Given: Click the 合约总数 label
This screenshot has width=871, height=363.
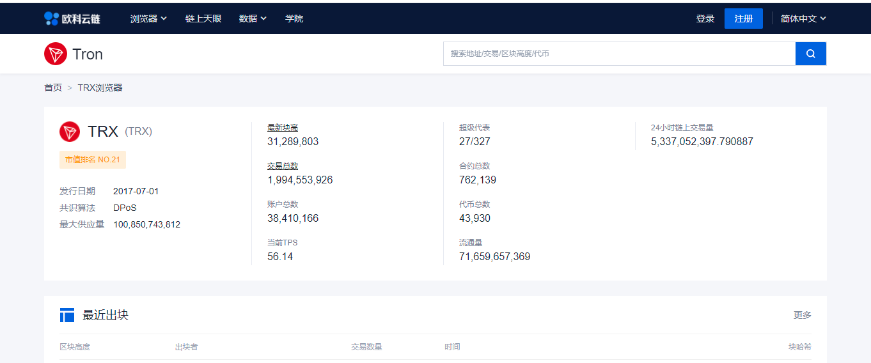Looking at the screenshot, I should click(475, 166).
